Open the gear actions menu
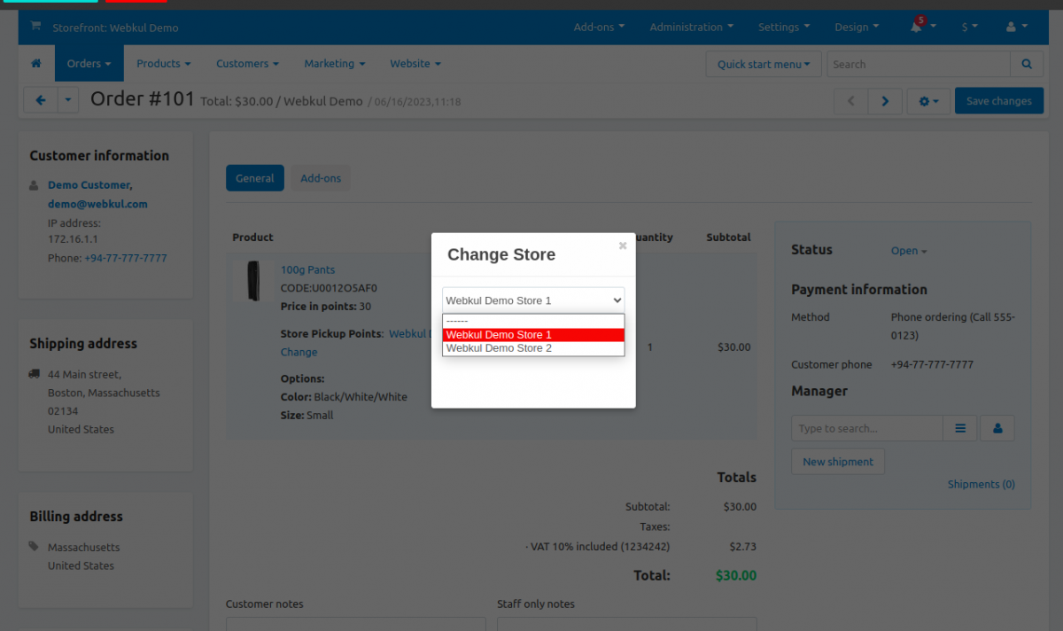1063x631 pixels. [928, 101]
